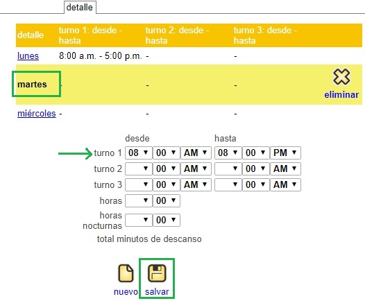Open horas nocturnas minutes dropdown
365x301 pixels.
coord(167,220)
